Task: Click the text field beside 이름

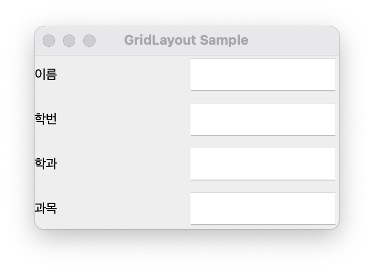Action: click(263, 75)
